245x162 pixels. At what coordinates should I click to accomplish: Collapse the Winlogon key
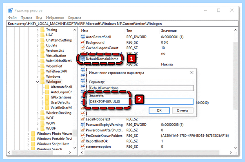point(38,82)
